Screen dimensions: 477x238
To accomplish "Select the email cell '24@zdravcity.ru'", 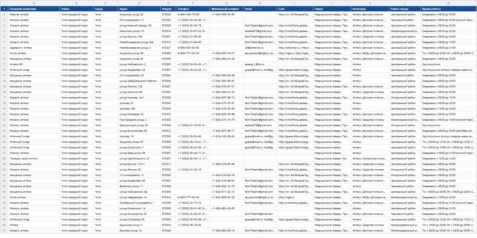I will [x=260, y=48].
